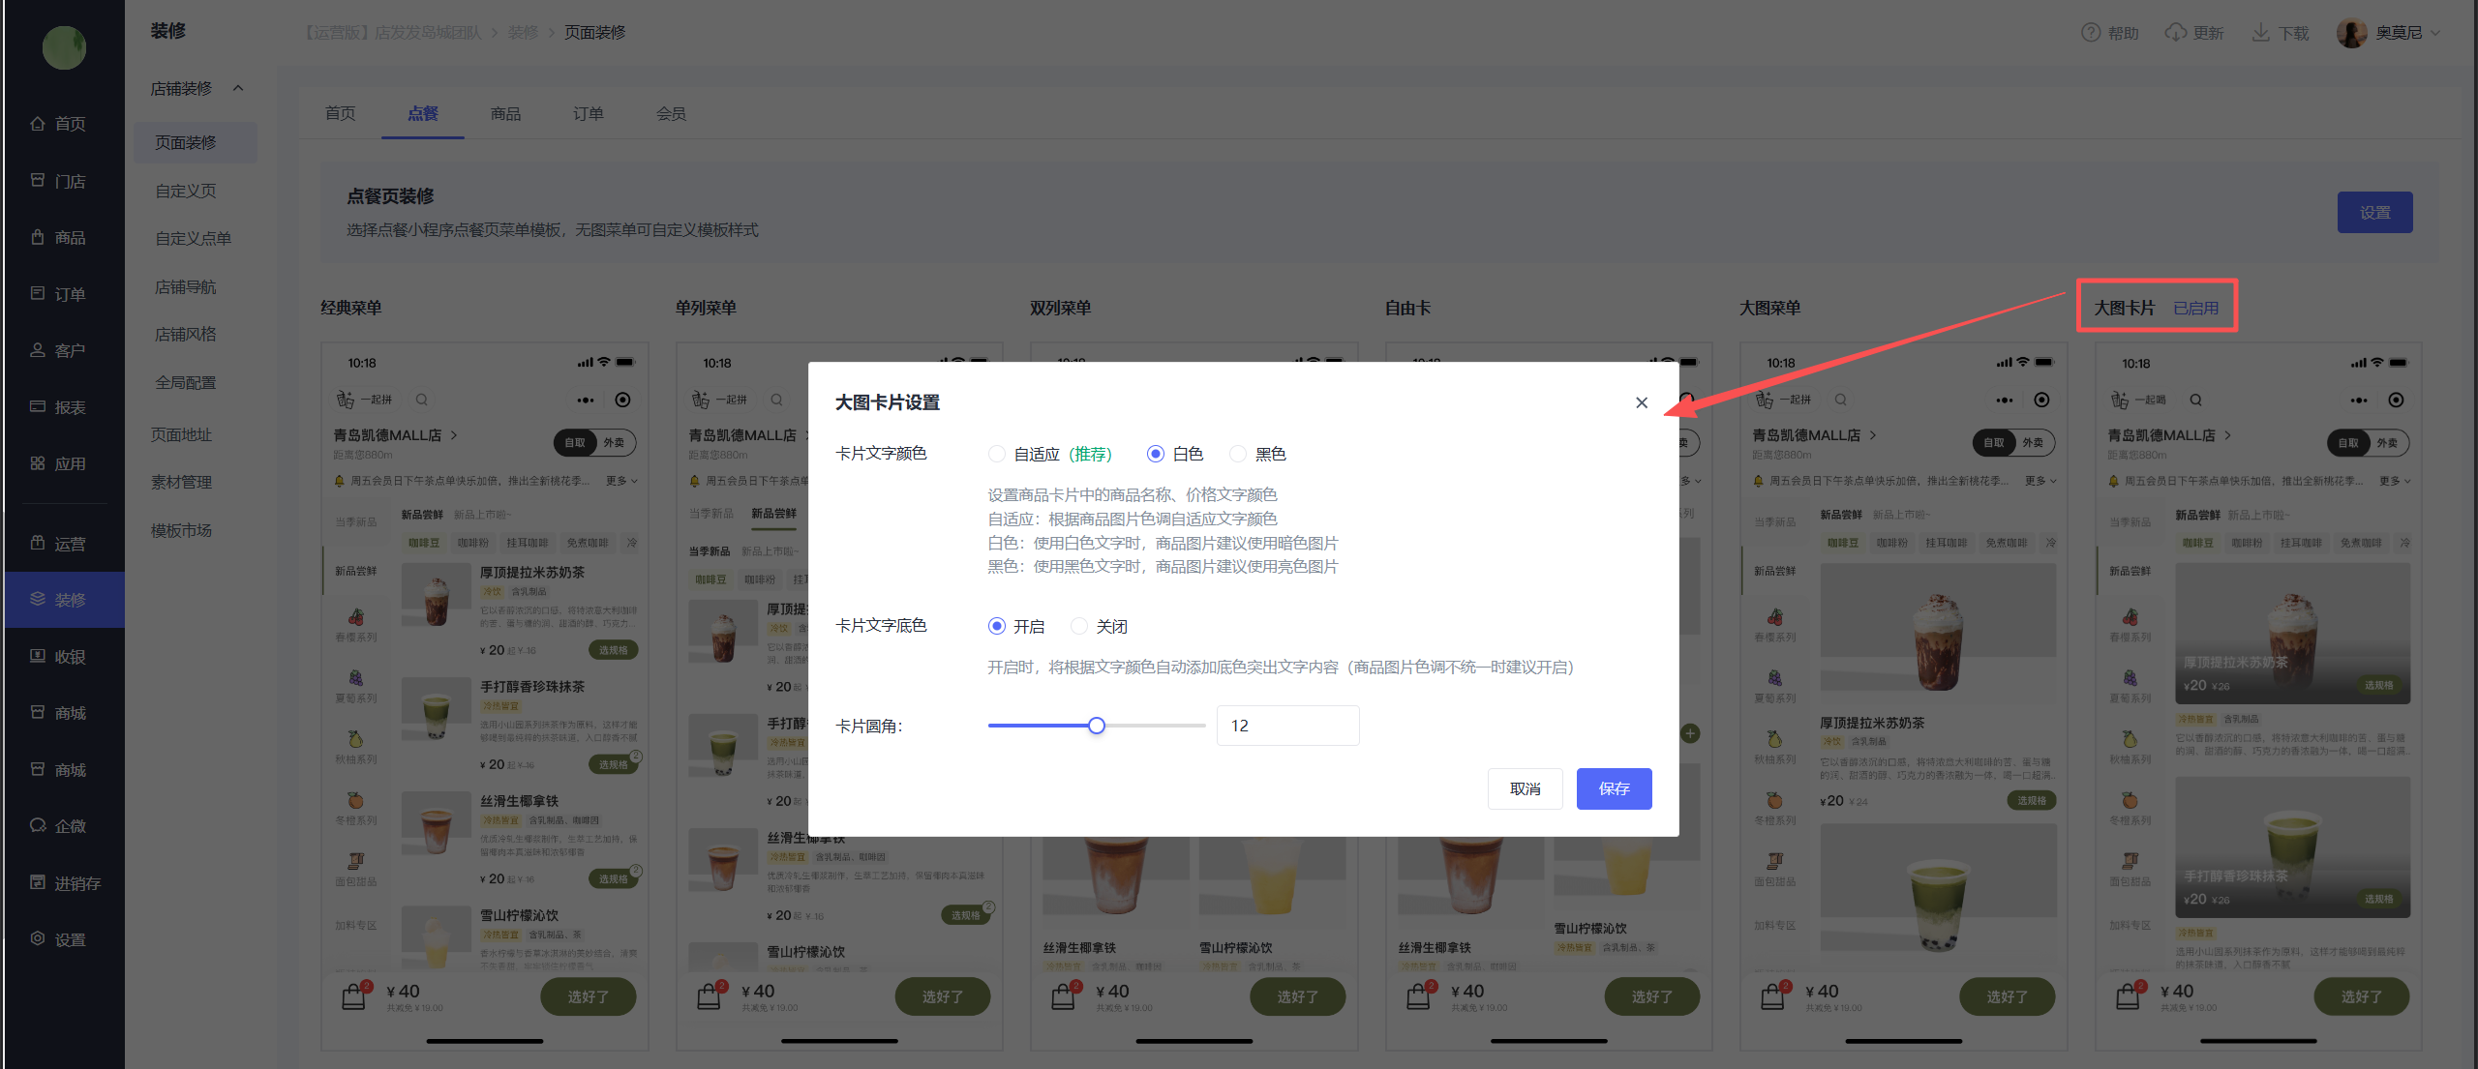The image size is (2478, 1069).
Task: Close the 大图卡片设置 dialog
Action: coord(1642,402)
